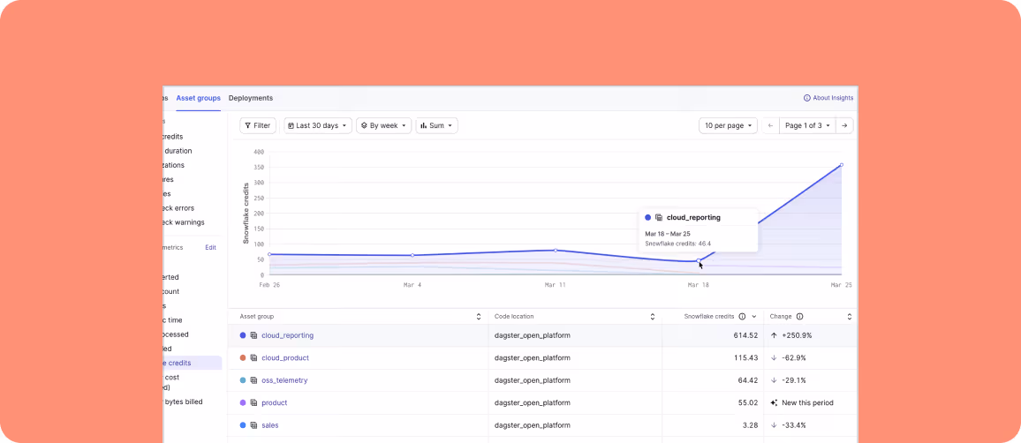The width and height of the screenshot is (1021, 443).
Task: Open the cloud_product asset group link
Action: coord(285,357)
